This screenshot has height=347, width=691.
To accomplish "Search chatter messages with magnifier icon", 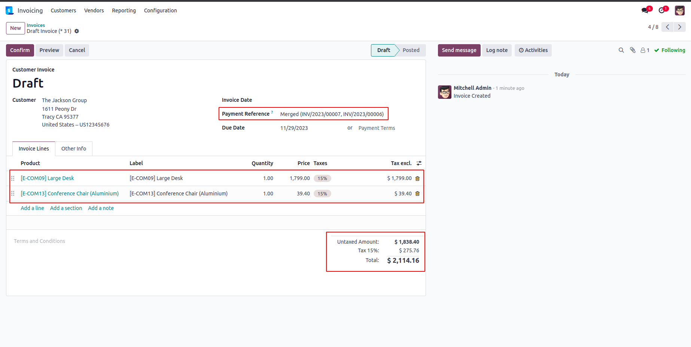I will tap(621, 50).
